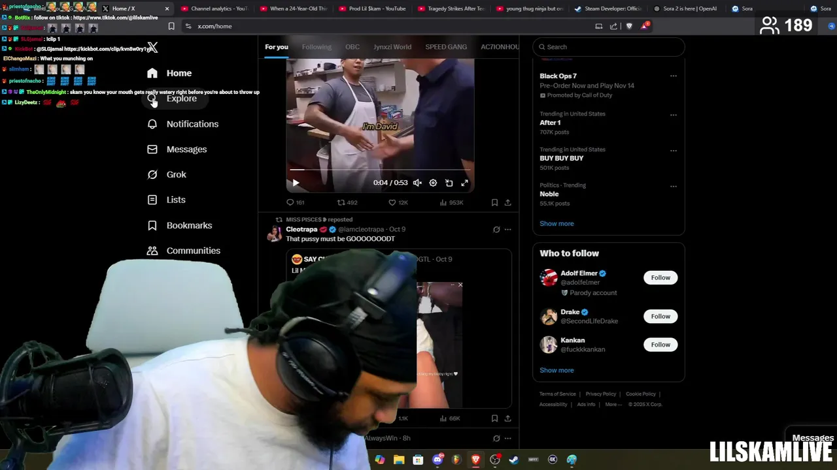Click the Brave Shields icon in address bar
Screen dimensions: 837x470
pos(629,26)
